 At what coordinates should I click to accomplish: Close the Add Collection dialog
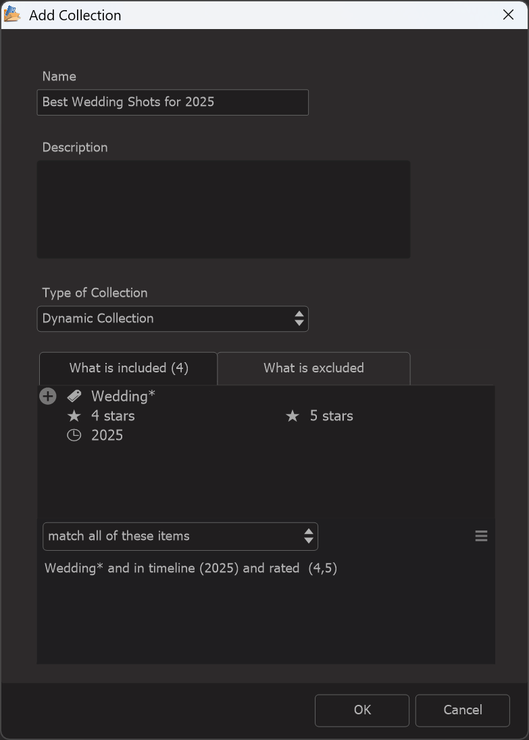pos(508,15)
